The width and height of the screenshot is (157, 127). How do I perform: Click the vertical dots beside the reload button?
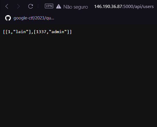(x=38, y=6)
